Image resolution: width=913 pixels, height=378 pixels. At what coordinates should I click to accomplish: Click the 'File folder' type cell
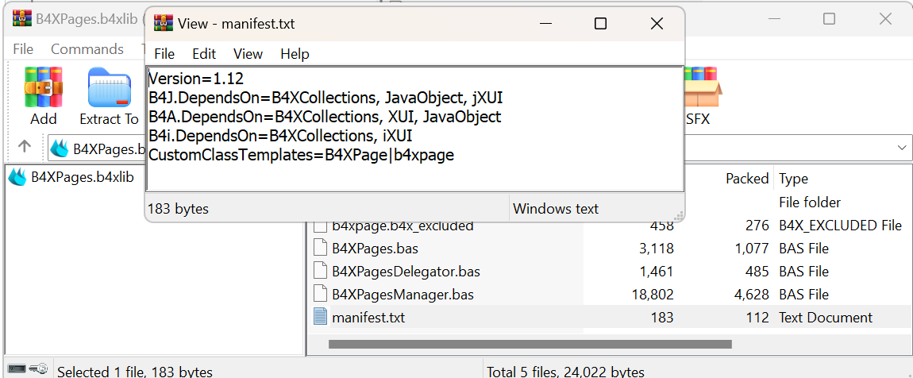[810, 202]
